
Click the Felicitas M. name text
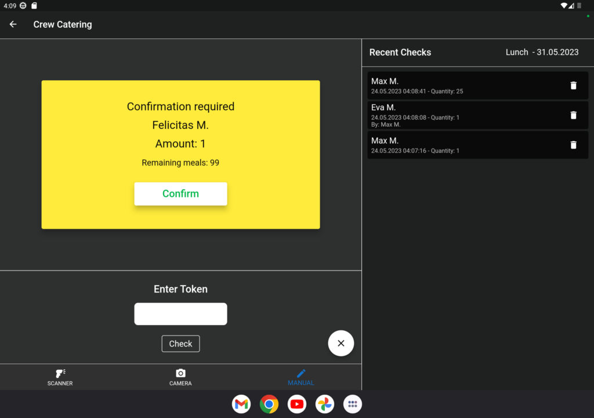(180, 125)
